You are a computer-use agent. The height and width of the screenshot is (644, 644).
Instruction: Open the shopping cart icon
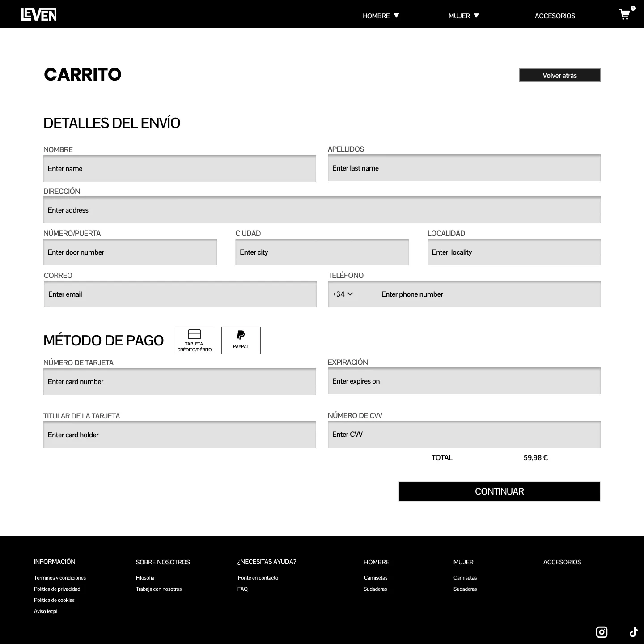624,14
